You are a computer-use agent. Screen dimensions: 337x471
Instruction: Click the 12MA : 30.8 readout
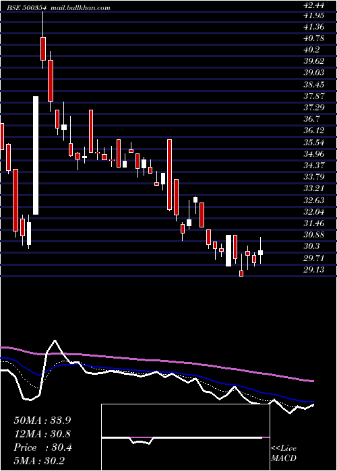pyautogui.click(x=43, y=434)
